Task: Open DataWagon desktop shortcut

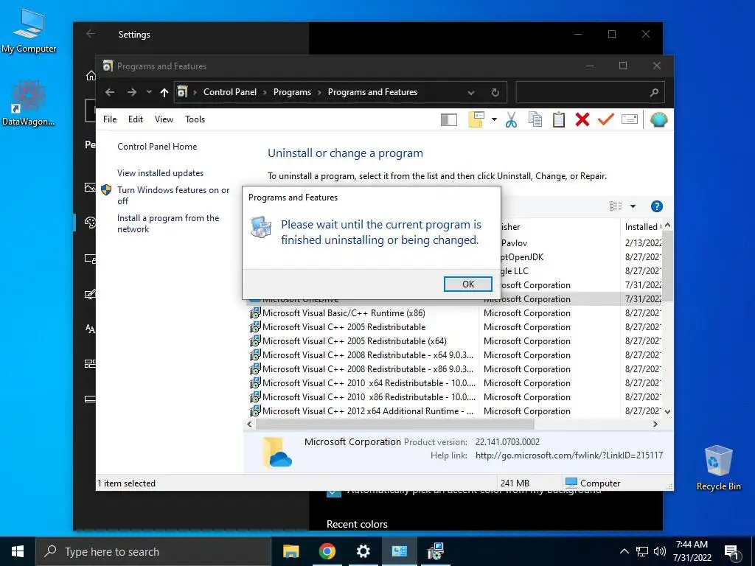Action: (29, 103)
